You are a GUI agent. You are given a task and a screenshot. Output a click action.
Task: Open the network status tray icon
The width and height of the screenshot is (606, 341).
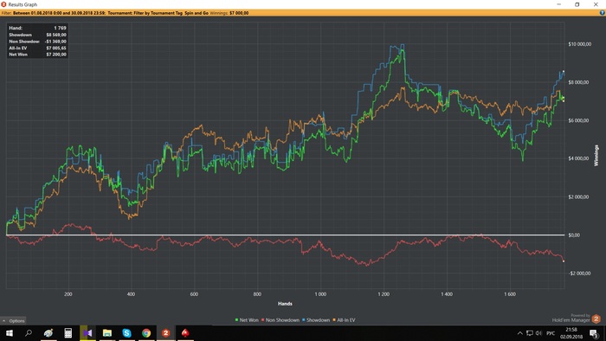530,333
